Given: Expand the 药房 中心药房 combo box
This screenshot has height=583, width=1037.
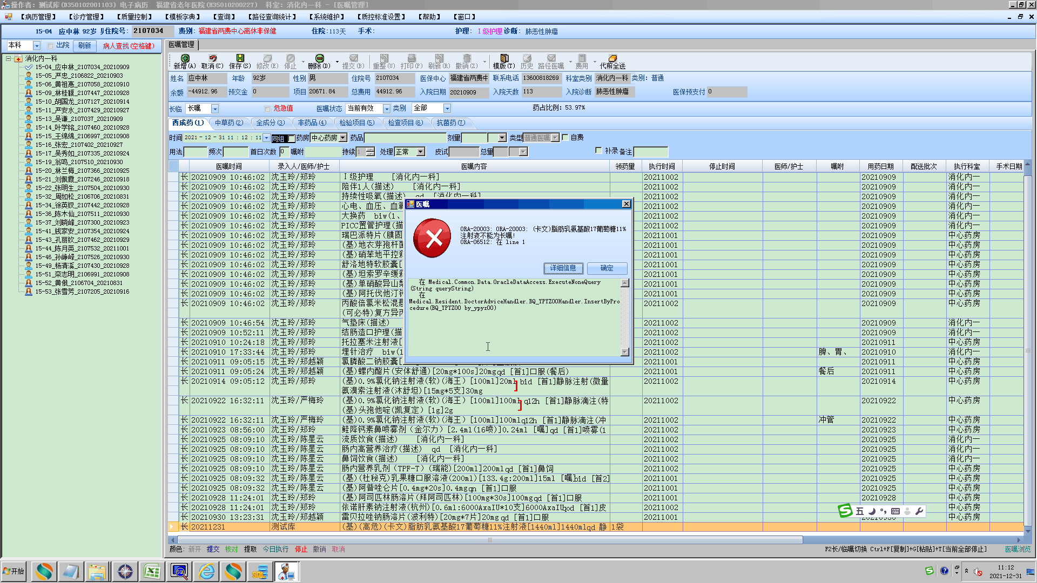Looking at the screenshot, I should click(342, 138).
